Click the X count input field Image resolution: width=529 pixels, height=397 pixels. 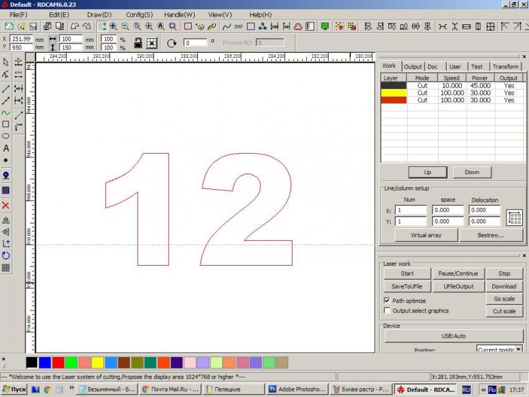pos(411,210)
